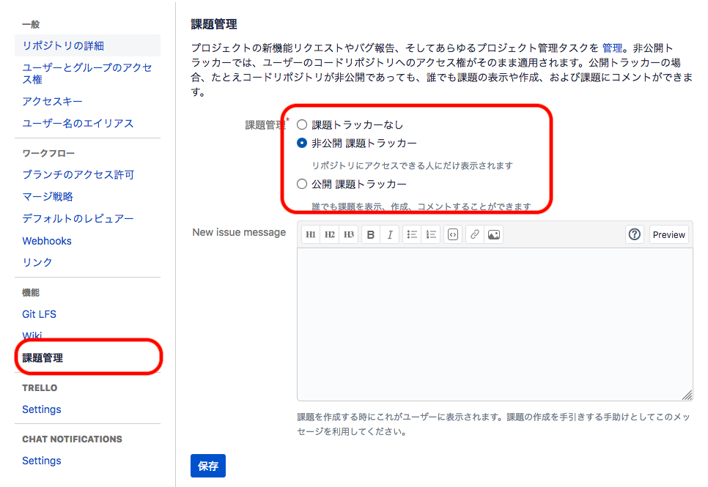Viewport: 708px width, 487px height.
Task: Toggle italic formatting in the editor toolbar
Action: [x=391, y=234]
